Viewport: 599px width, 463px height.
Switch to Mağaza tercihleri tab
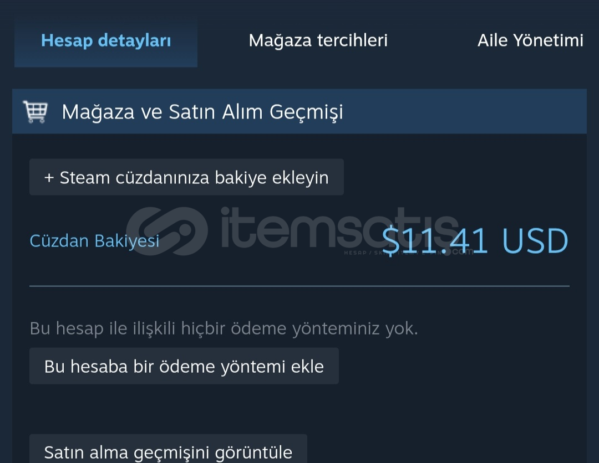[x=318, y=40]
